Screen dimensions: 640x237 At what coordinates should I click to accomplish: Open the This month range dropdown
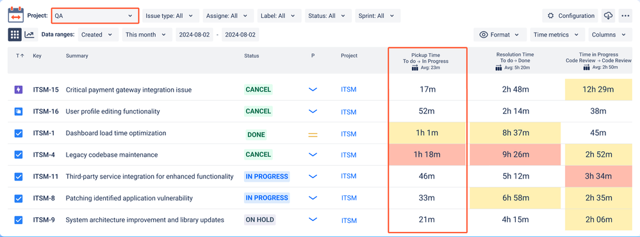[x=147, y=35]
